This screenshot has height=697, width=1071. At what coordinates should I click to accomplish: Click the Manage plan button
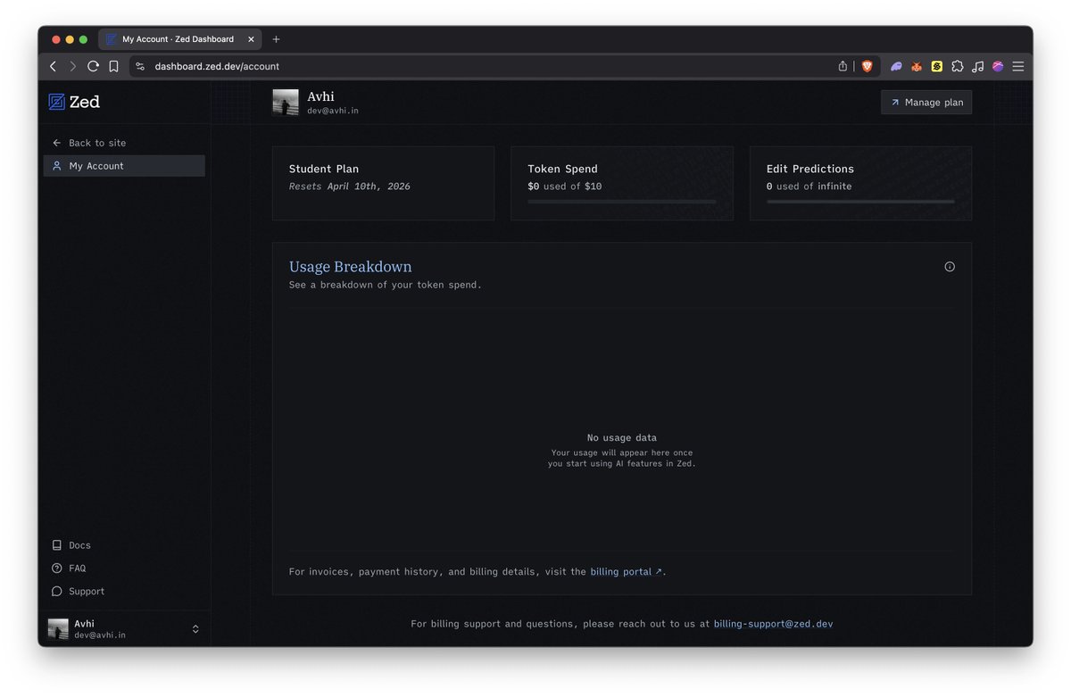[x=926, y=103]
